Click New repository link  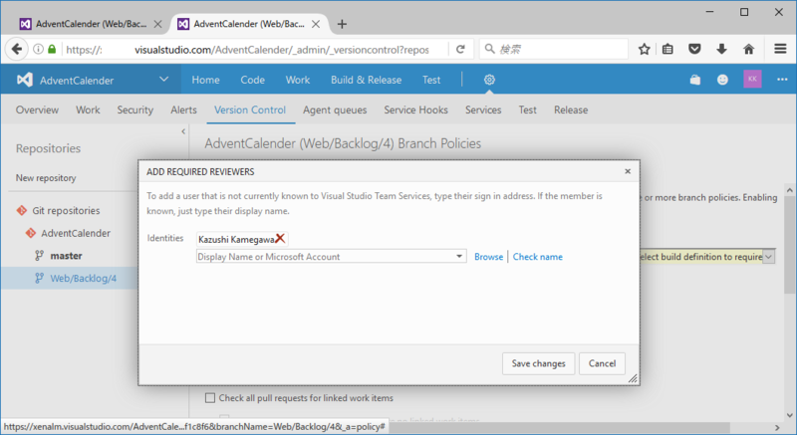coord(46,177)
